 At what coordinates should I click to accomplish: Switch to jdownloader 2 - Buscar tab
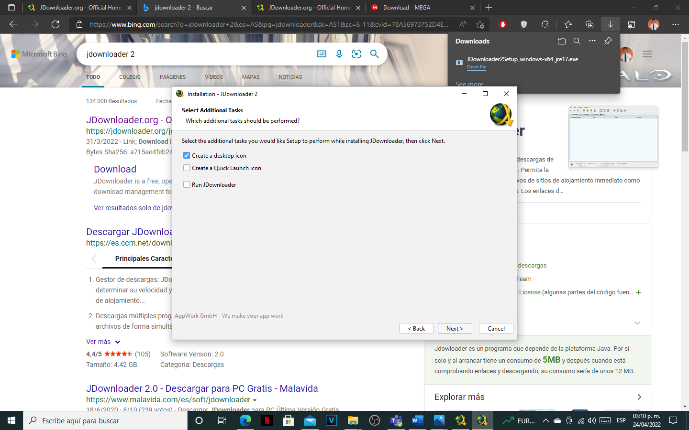194,8
